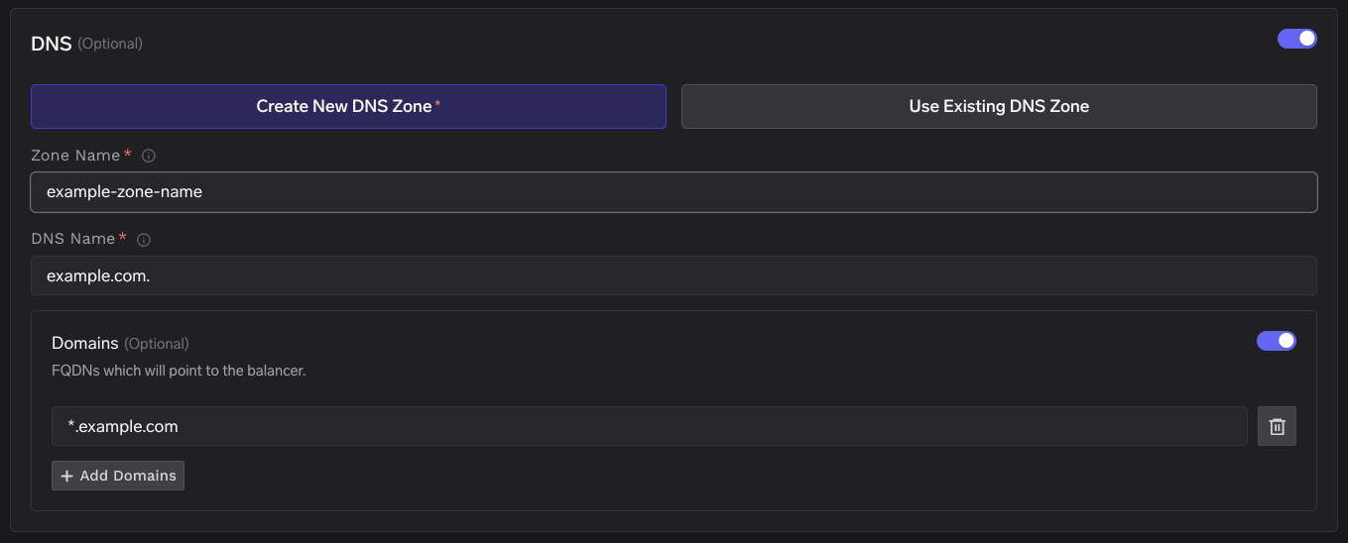This screenshot has width=1348, height=543.
Task: Click the Domains section heading
Action: tap(85, 343)
